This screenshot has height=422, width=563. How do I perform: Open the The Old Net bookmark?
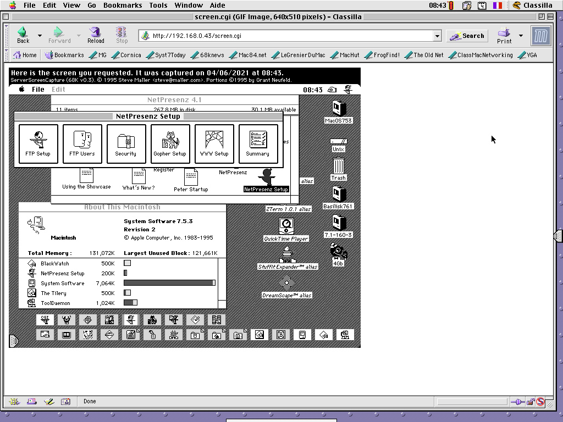click(x=424, y=55)
